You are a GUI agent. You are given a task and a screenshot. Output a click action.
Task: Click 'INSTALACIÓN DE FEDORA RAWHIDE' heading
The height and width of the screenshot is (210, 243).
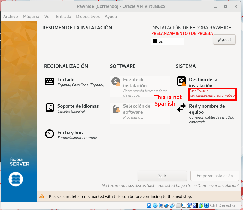point(191,28)
